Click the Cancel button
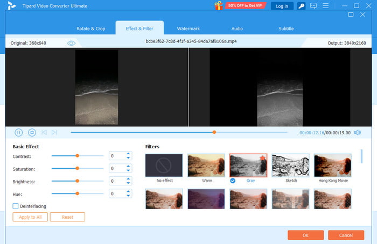Viewport: 377px width, 244px height. (346, 235)
